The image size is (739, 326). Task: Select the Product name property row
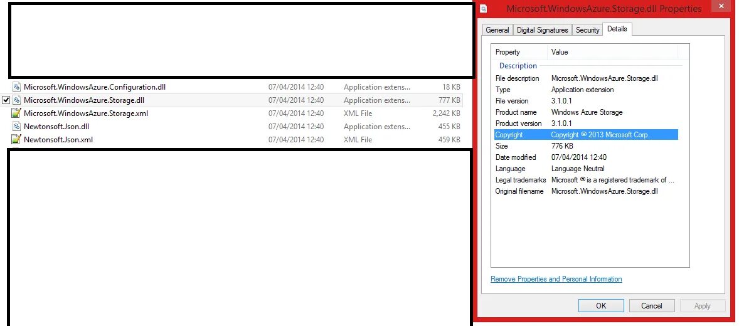[x=586, y=112]
